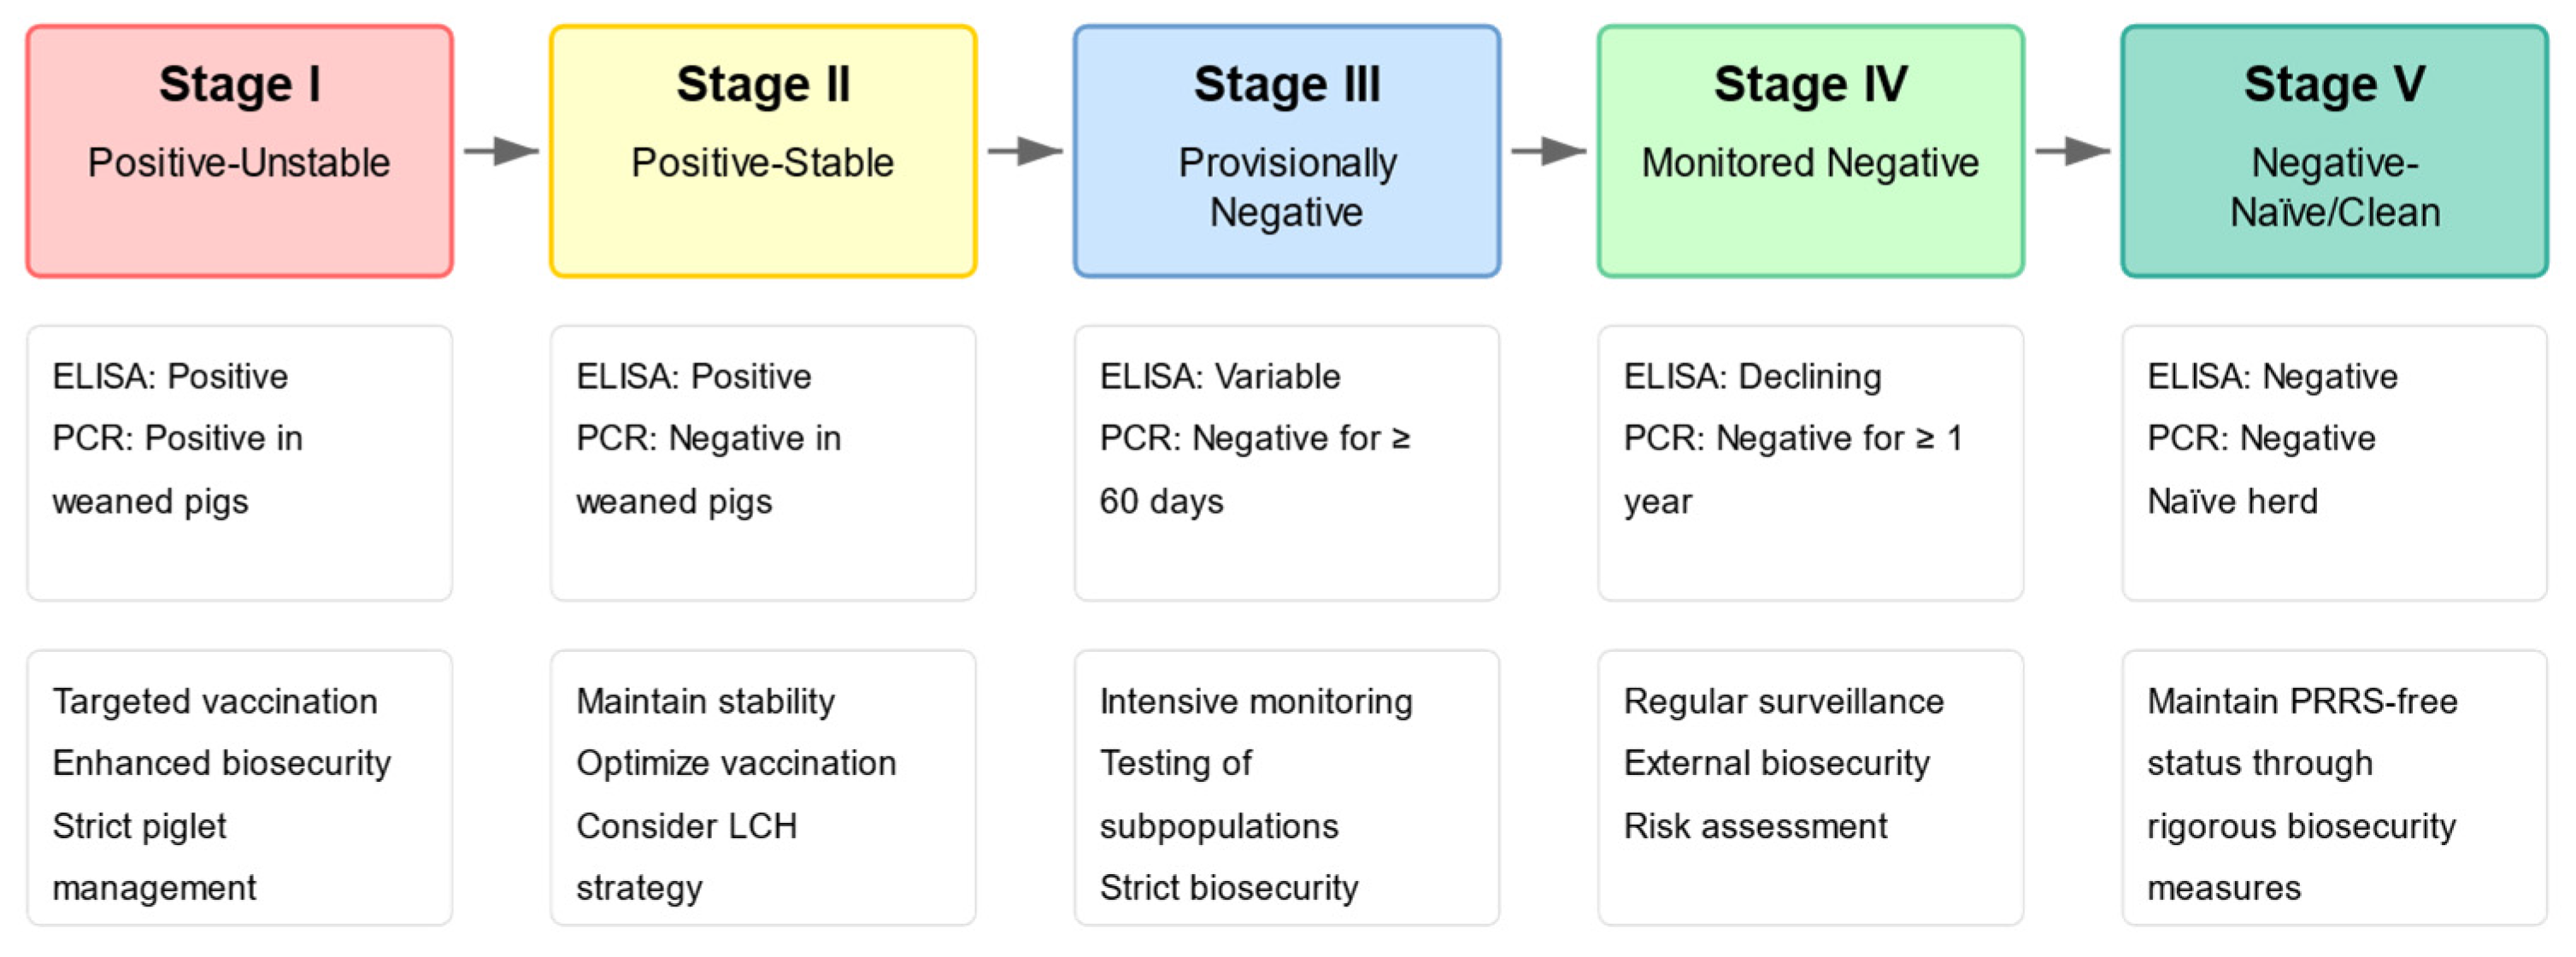The image size is (2576, 957).
Task: Click the Stage I ELISA Positive criteria box
Action: click(x=239, y=462)
